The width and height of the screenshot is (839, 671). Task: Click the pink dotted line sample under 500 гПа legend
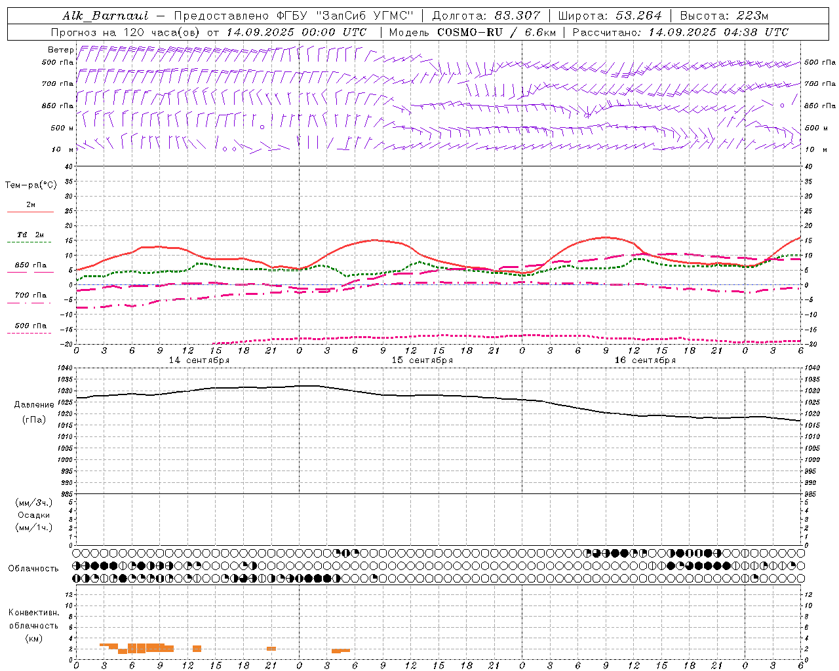coord(29,334)
